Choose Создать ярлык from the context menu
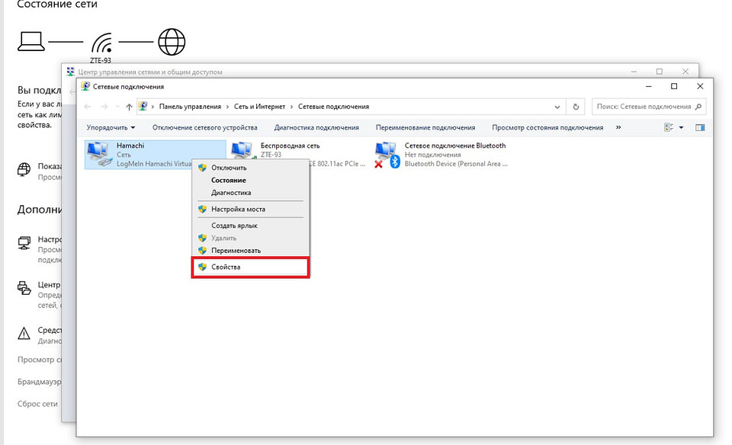Screen dimensions: 732x445 click(x=234, y=226)
